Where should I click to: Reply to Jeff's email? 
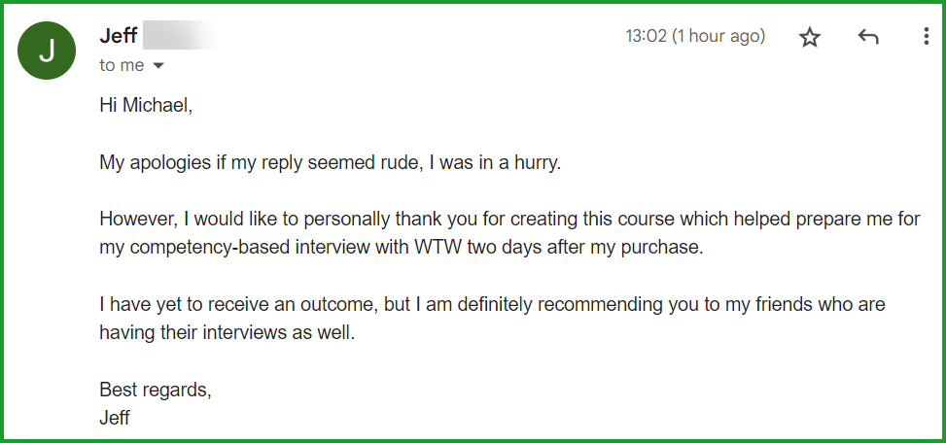pyautogui.click(x=868, y=37)
